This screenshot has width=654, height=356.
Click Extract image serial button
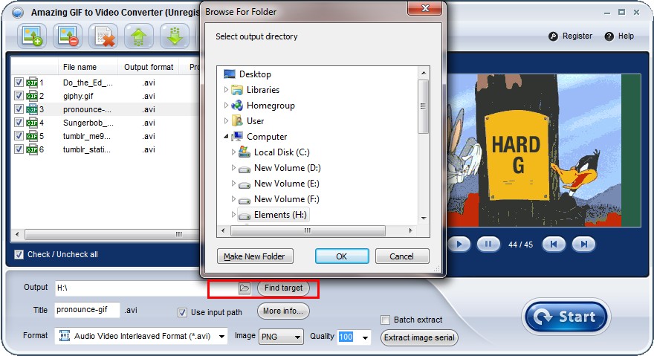tap(419, 337)
